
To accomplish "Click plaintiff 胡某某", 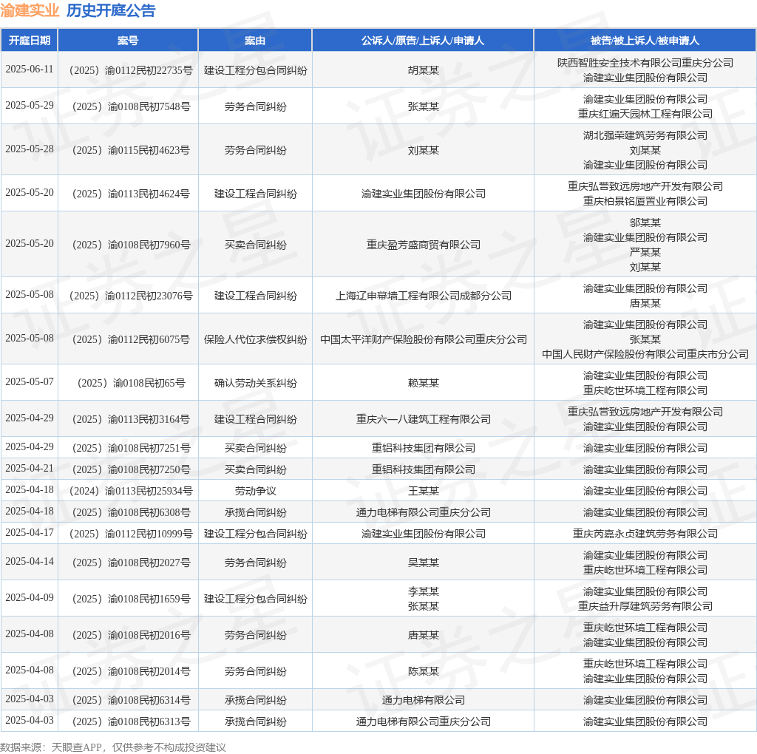I will 424,70.
